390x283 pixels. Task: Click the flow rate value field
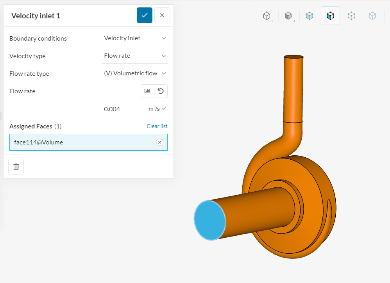pos(121,109)
